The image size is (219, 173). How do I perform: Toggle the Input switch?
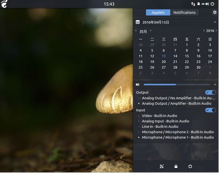pyautogui.click(x=211, y=110)
